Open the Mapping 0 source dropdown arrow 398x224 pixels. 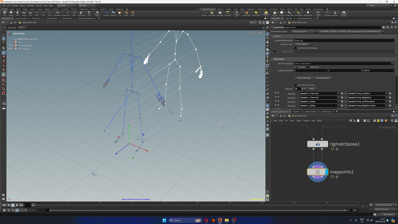(338, 94)
